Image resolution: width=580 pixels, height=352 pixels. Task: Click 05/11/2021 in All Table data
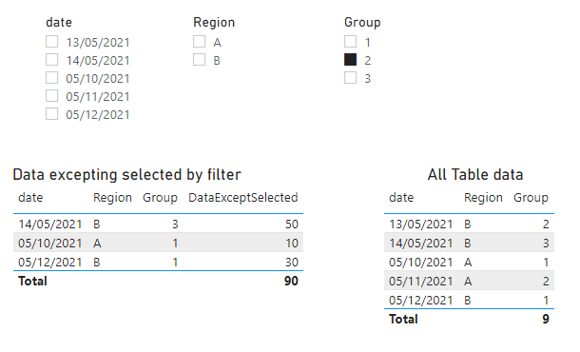tap(420, 282)
